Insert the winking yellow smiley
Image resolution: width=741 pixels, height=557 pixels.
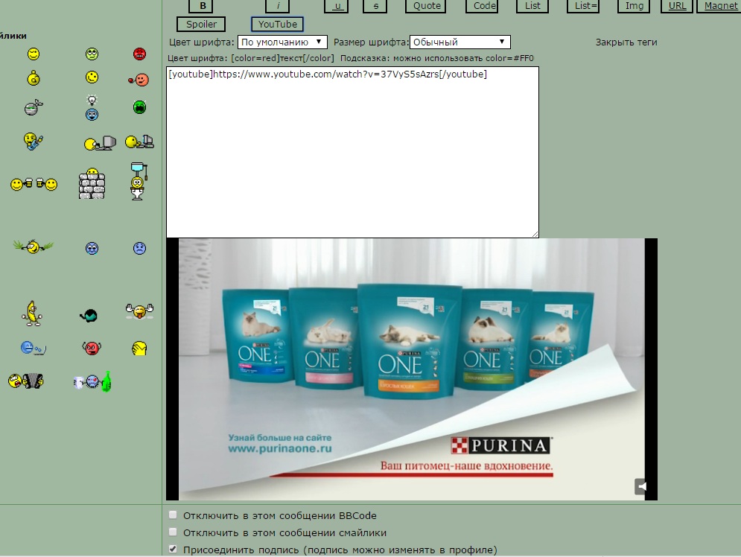click(34, 54)
